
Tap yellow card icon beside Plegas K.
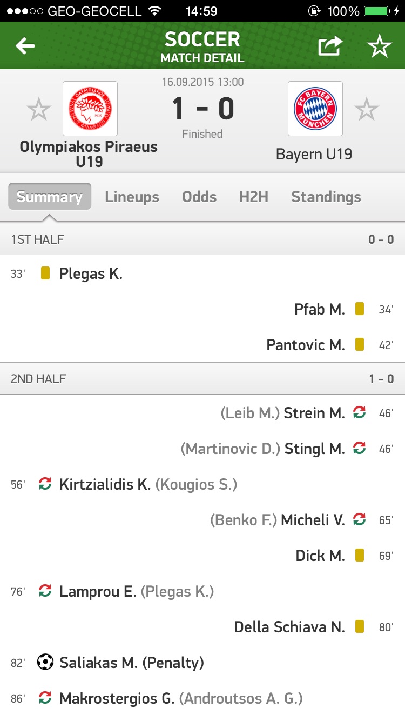coord(45,273)
